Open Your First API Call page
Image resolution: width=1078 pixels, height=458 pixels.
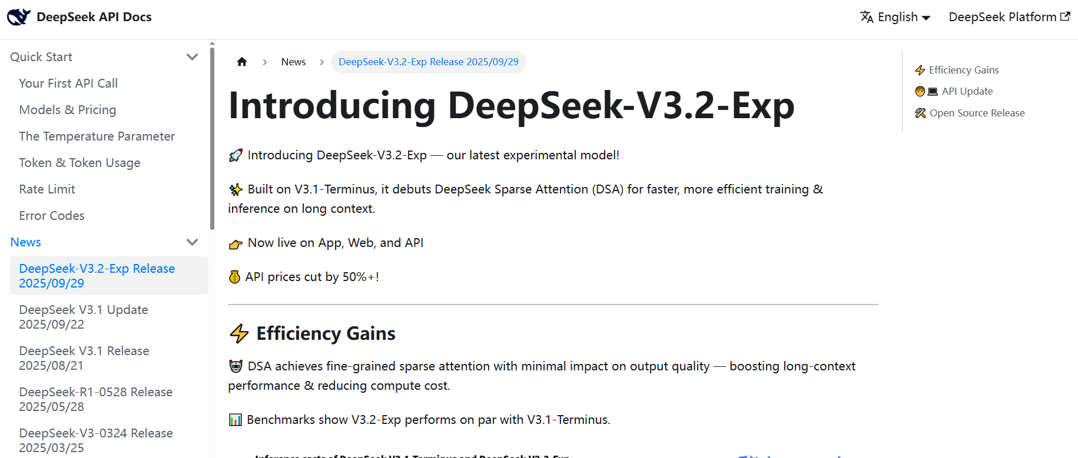[x=68, y=83]
